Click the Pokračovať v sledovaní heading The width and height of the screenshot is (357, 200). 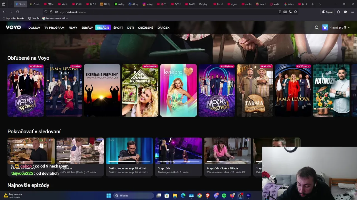tap(34, 132)
